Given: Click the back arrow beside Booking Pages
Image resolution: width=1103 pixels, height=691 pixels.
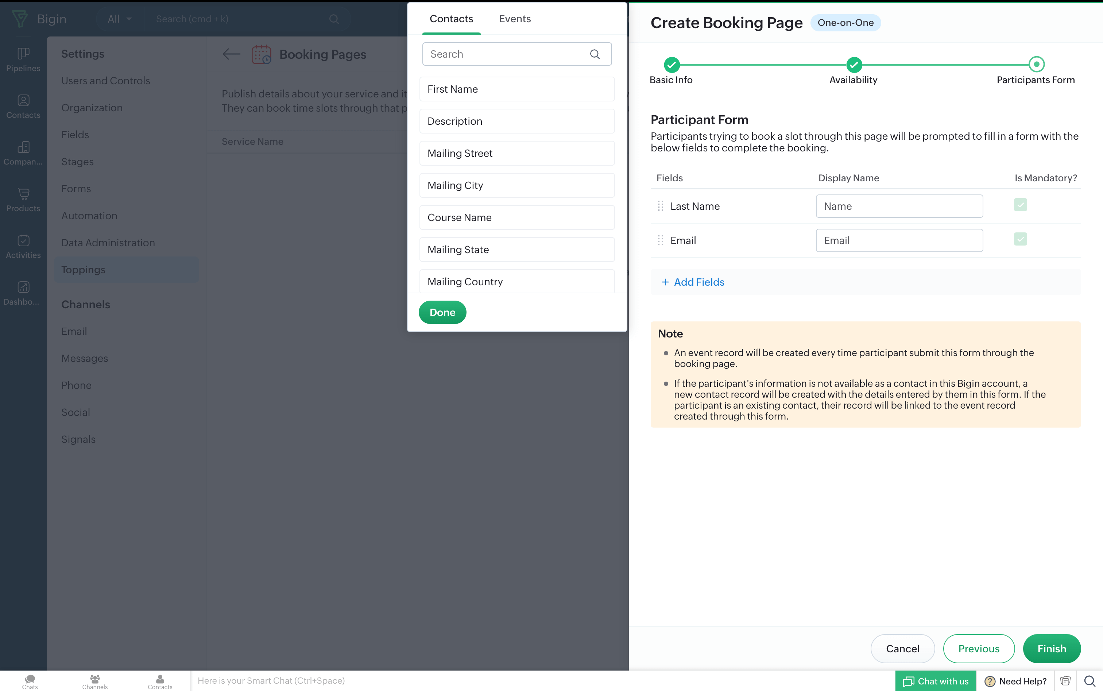Looking at the screenshot, I should (x=231, y=54).
